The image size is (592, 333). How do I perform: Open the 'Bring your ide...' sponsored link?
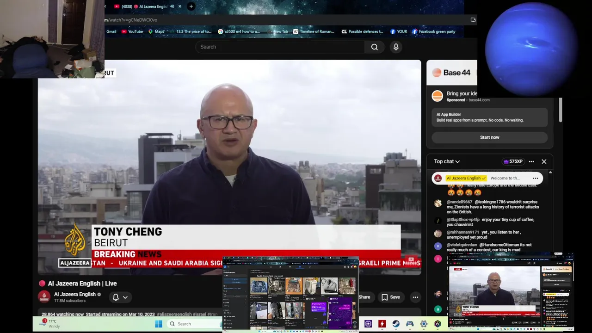[462, 93]
